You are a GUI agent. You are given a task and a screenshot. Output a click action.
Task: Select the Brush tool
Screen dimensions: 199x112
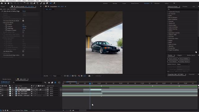coord(41,3)
